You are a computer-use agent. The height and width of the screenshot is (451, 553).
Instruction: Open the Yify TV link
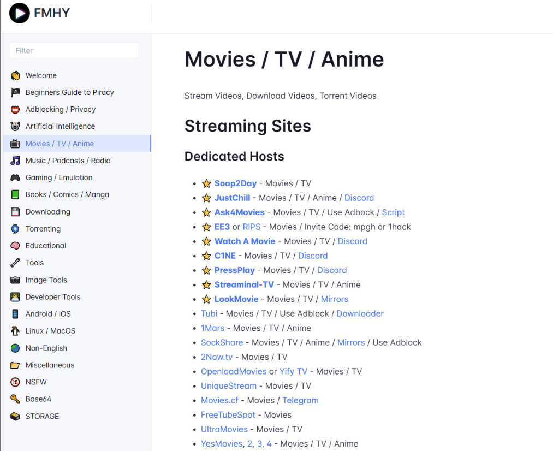[294, 371]
